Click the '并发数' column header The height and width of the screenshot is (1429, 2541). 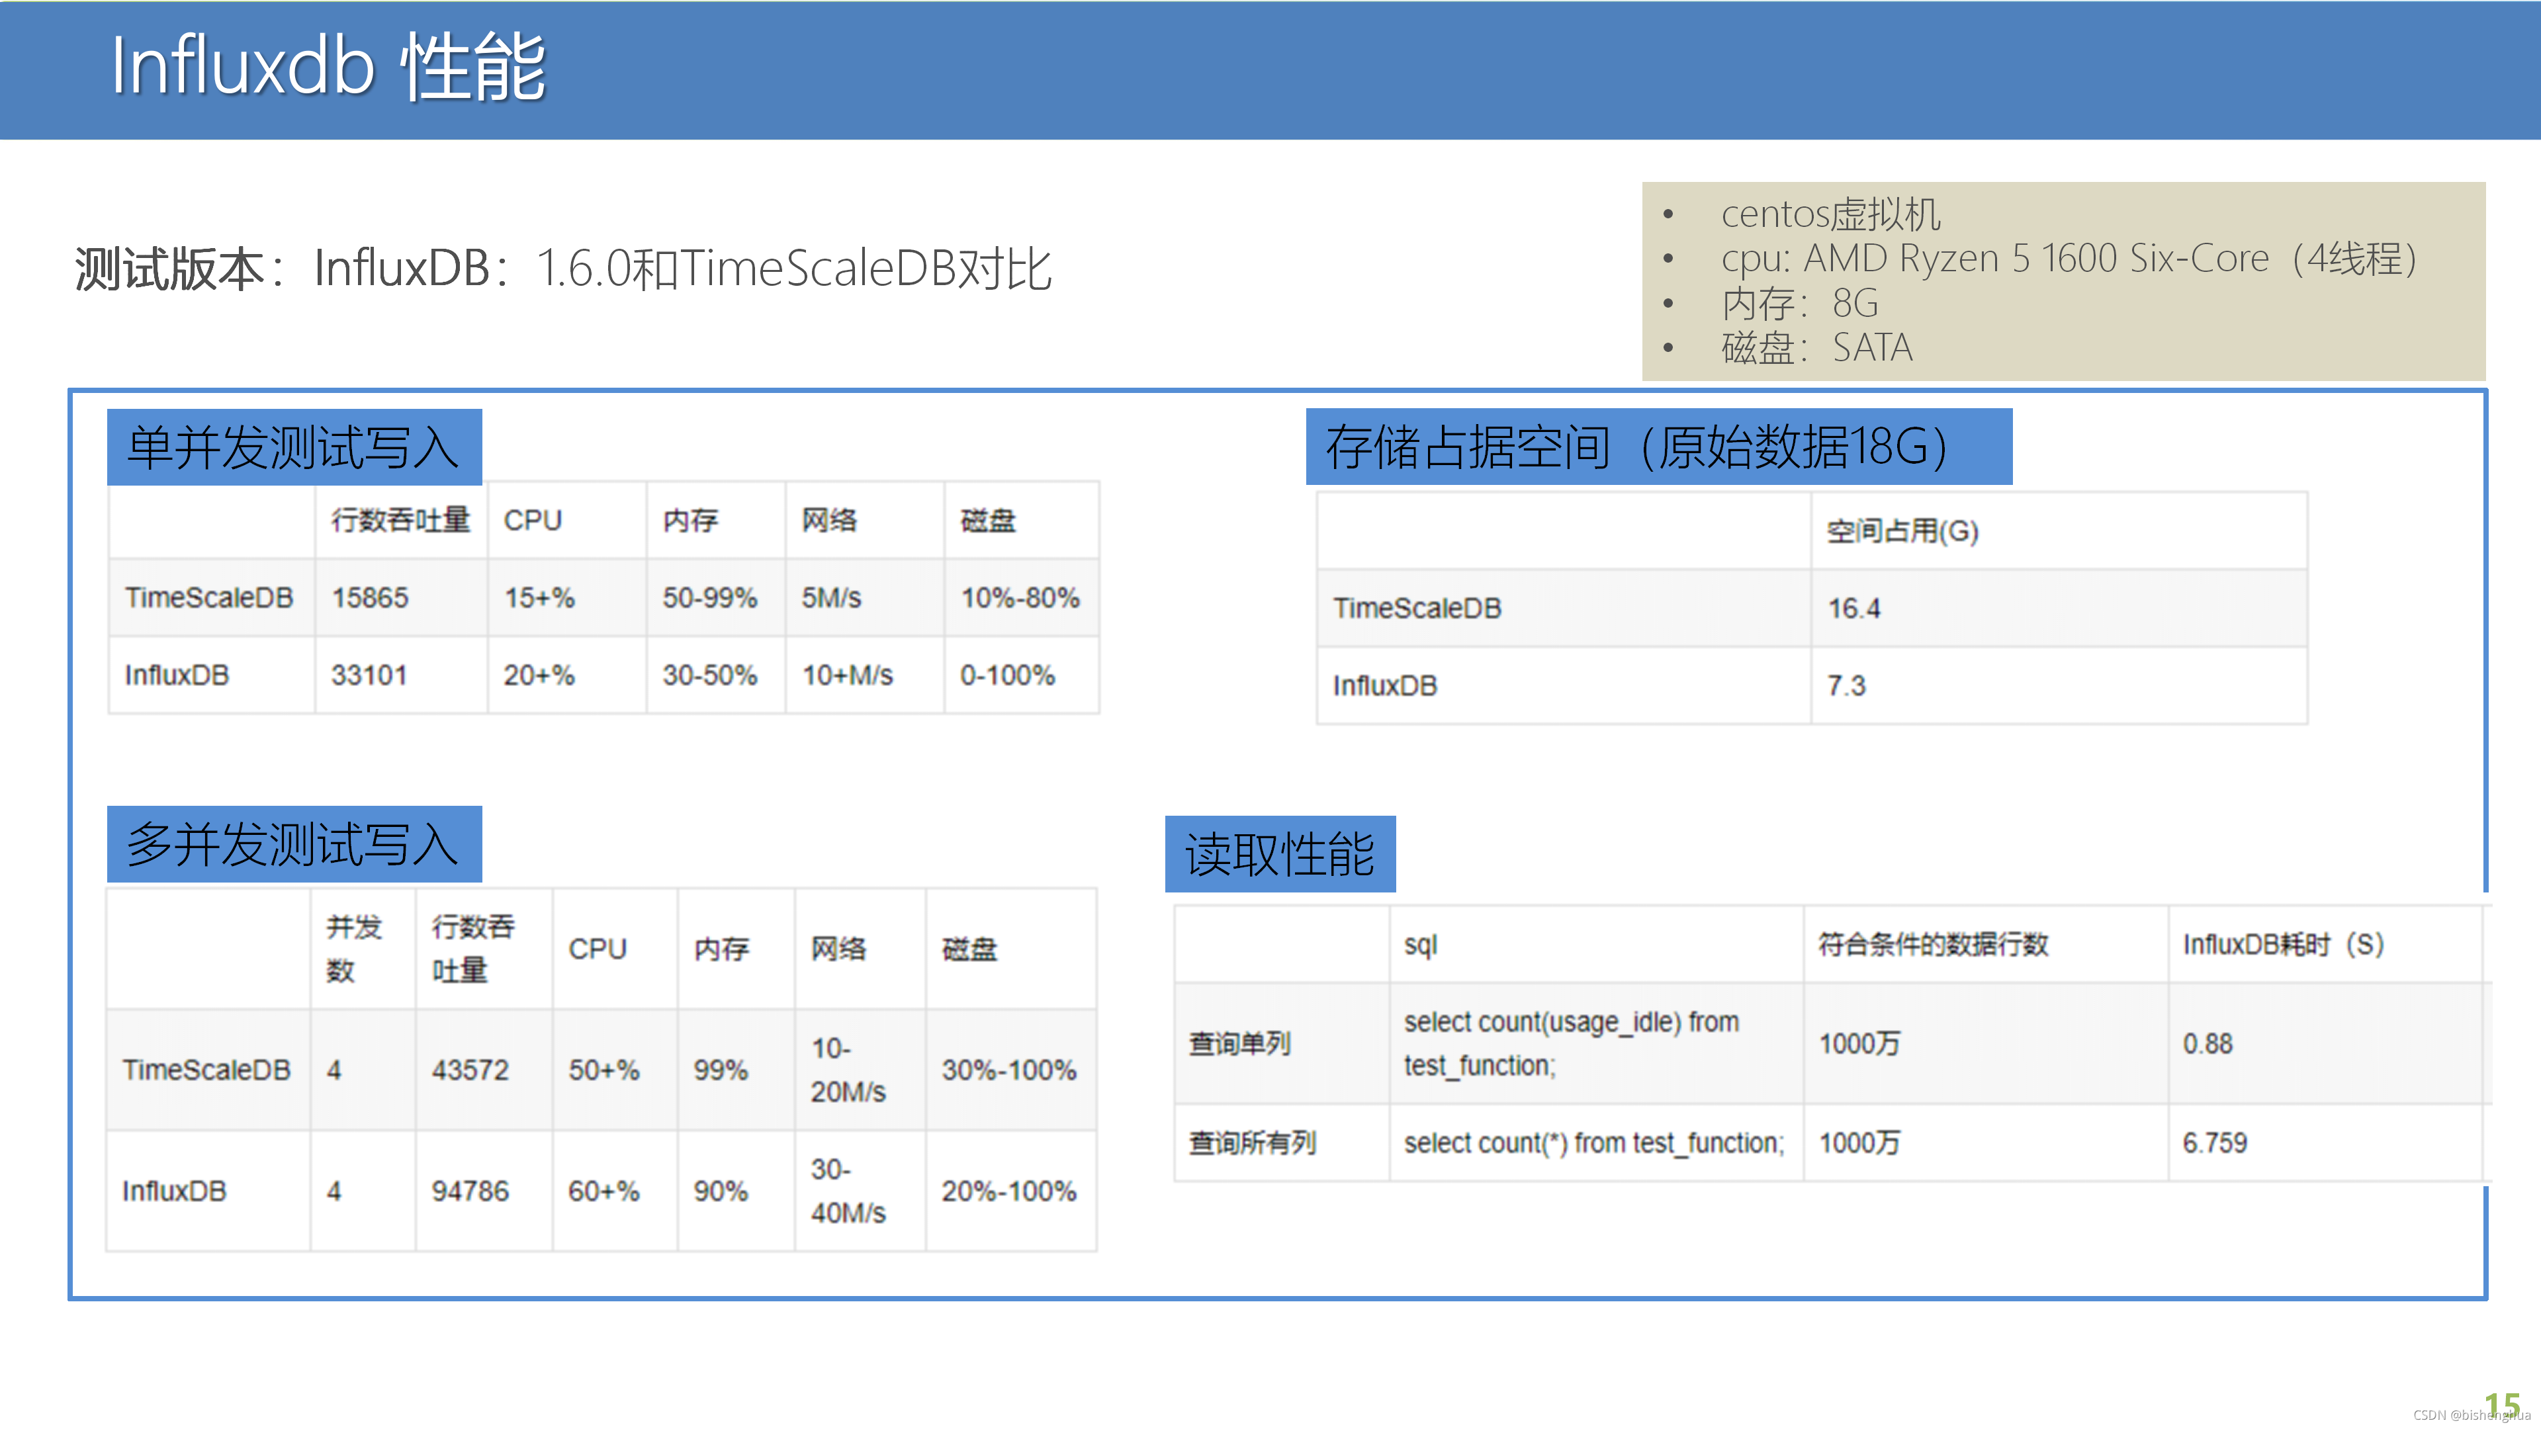click(353, 948)
